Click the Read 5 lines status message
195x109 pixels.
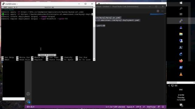point(47,55)
